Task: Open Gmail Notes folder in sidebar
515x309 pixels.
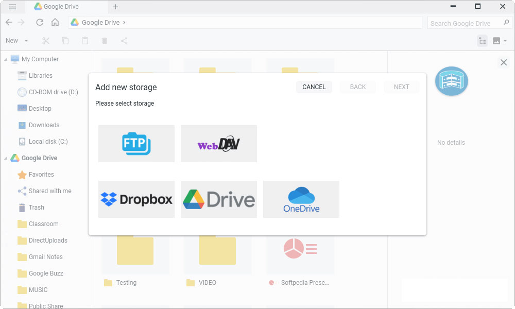Action: [x=45, y=257]
